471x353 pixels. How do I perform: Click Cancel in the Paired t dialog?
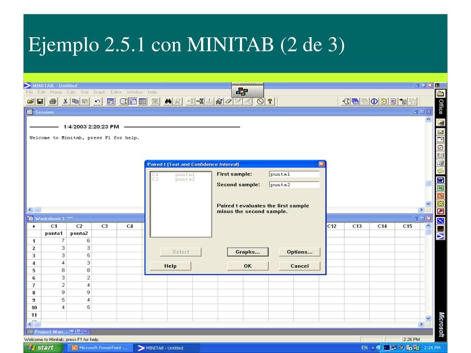(299, 266)
